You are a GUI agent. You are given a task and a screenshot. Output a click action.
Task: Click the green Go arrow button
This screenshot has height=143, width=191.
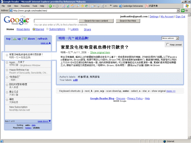183,10
